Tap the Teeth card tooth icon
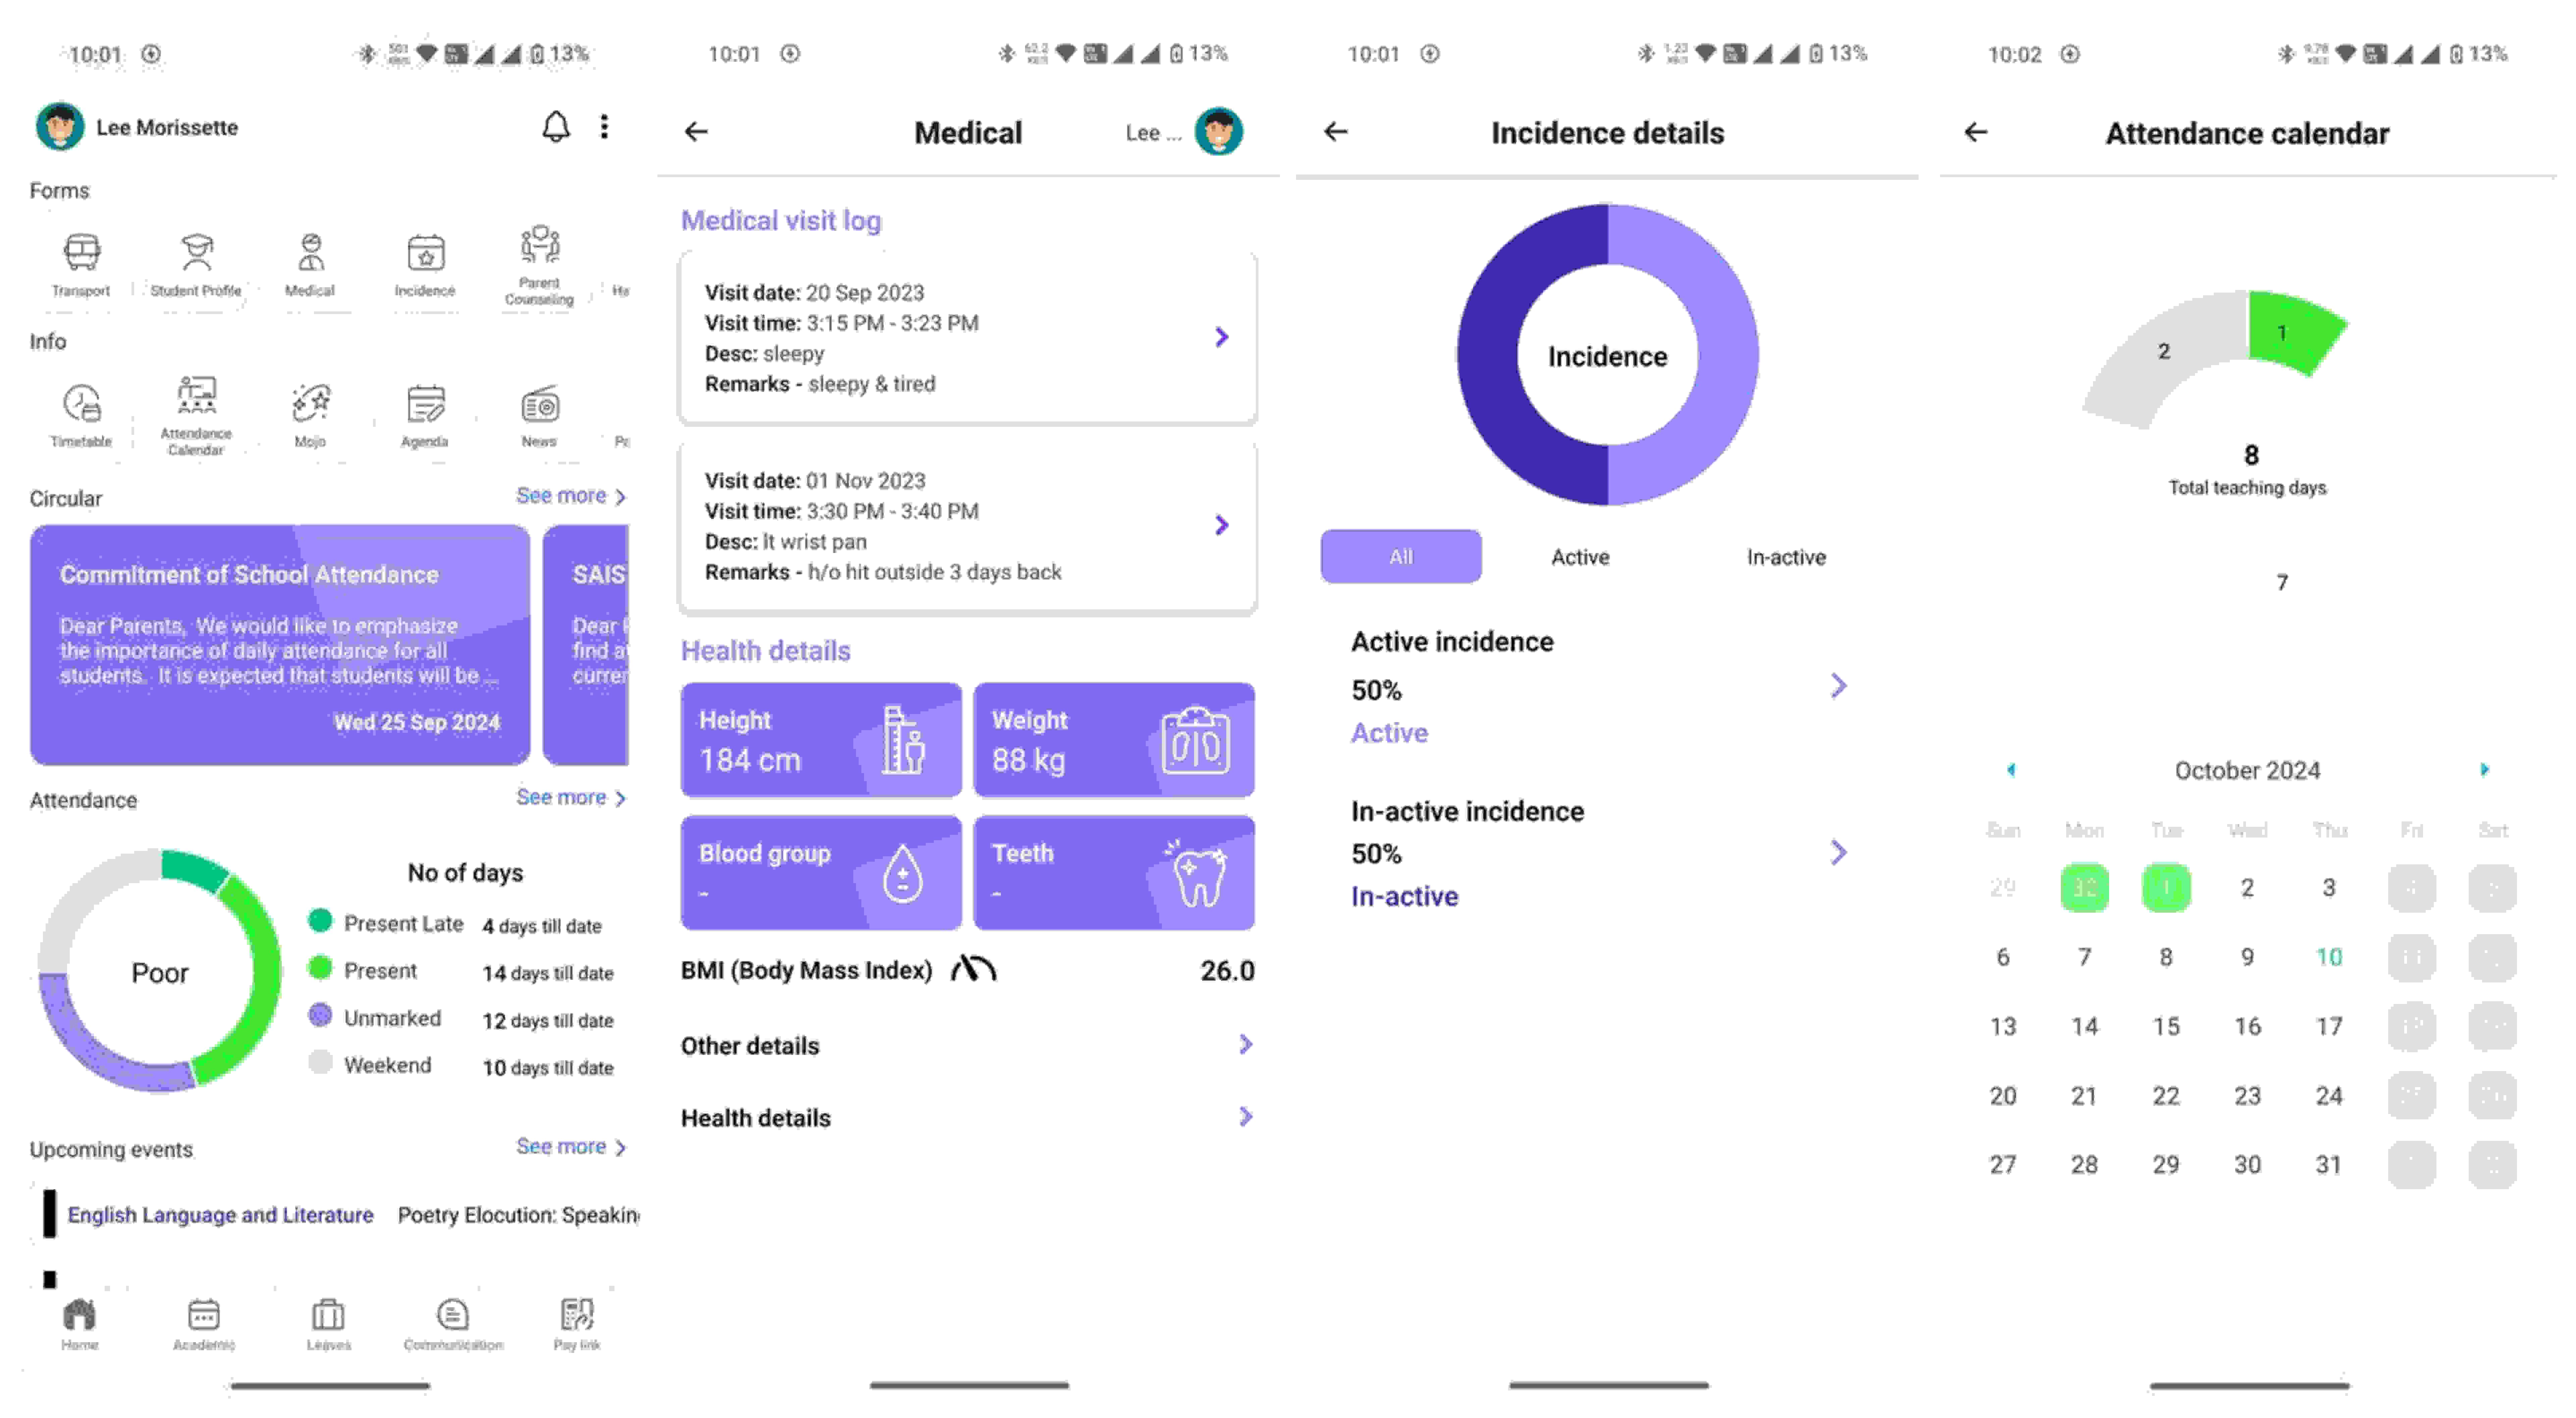Image resolution: width=2576 pixels, height=1418 pixels. click(x=1197, y=874)
